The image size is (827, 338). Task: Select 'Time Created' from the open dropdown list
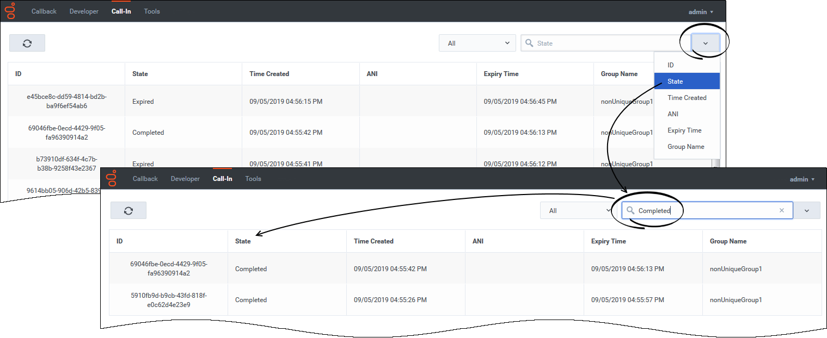[687, 98]
